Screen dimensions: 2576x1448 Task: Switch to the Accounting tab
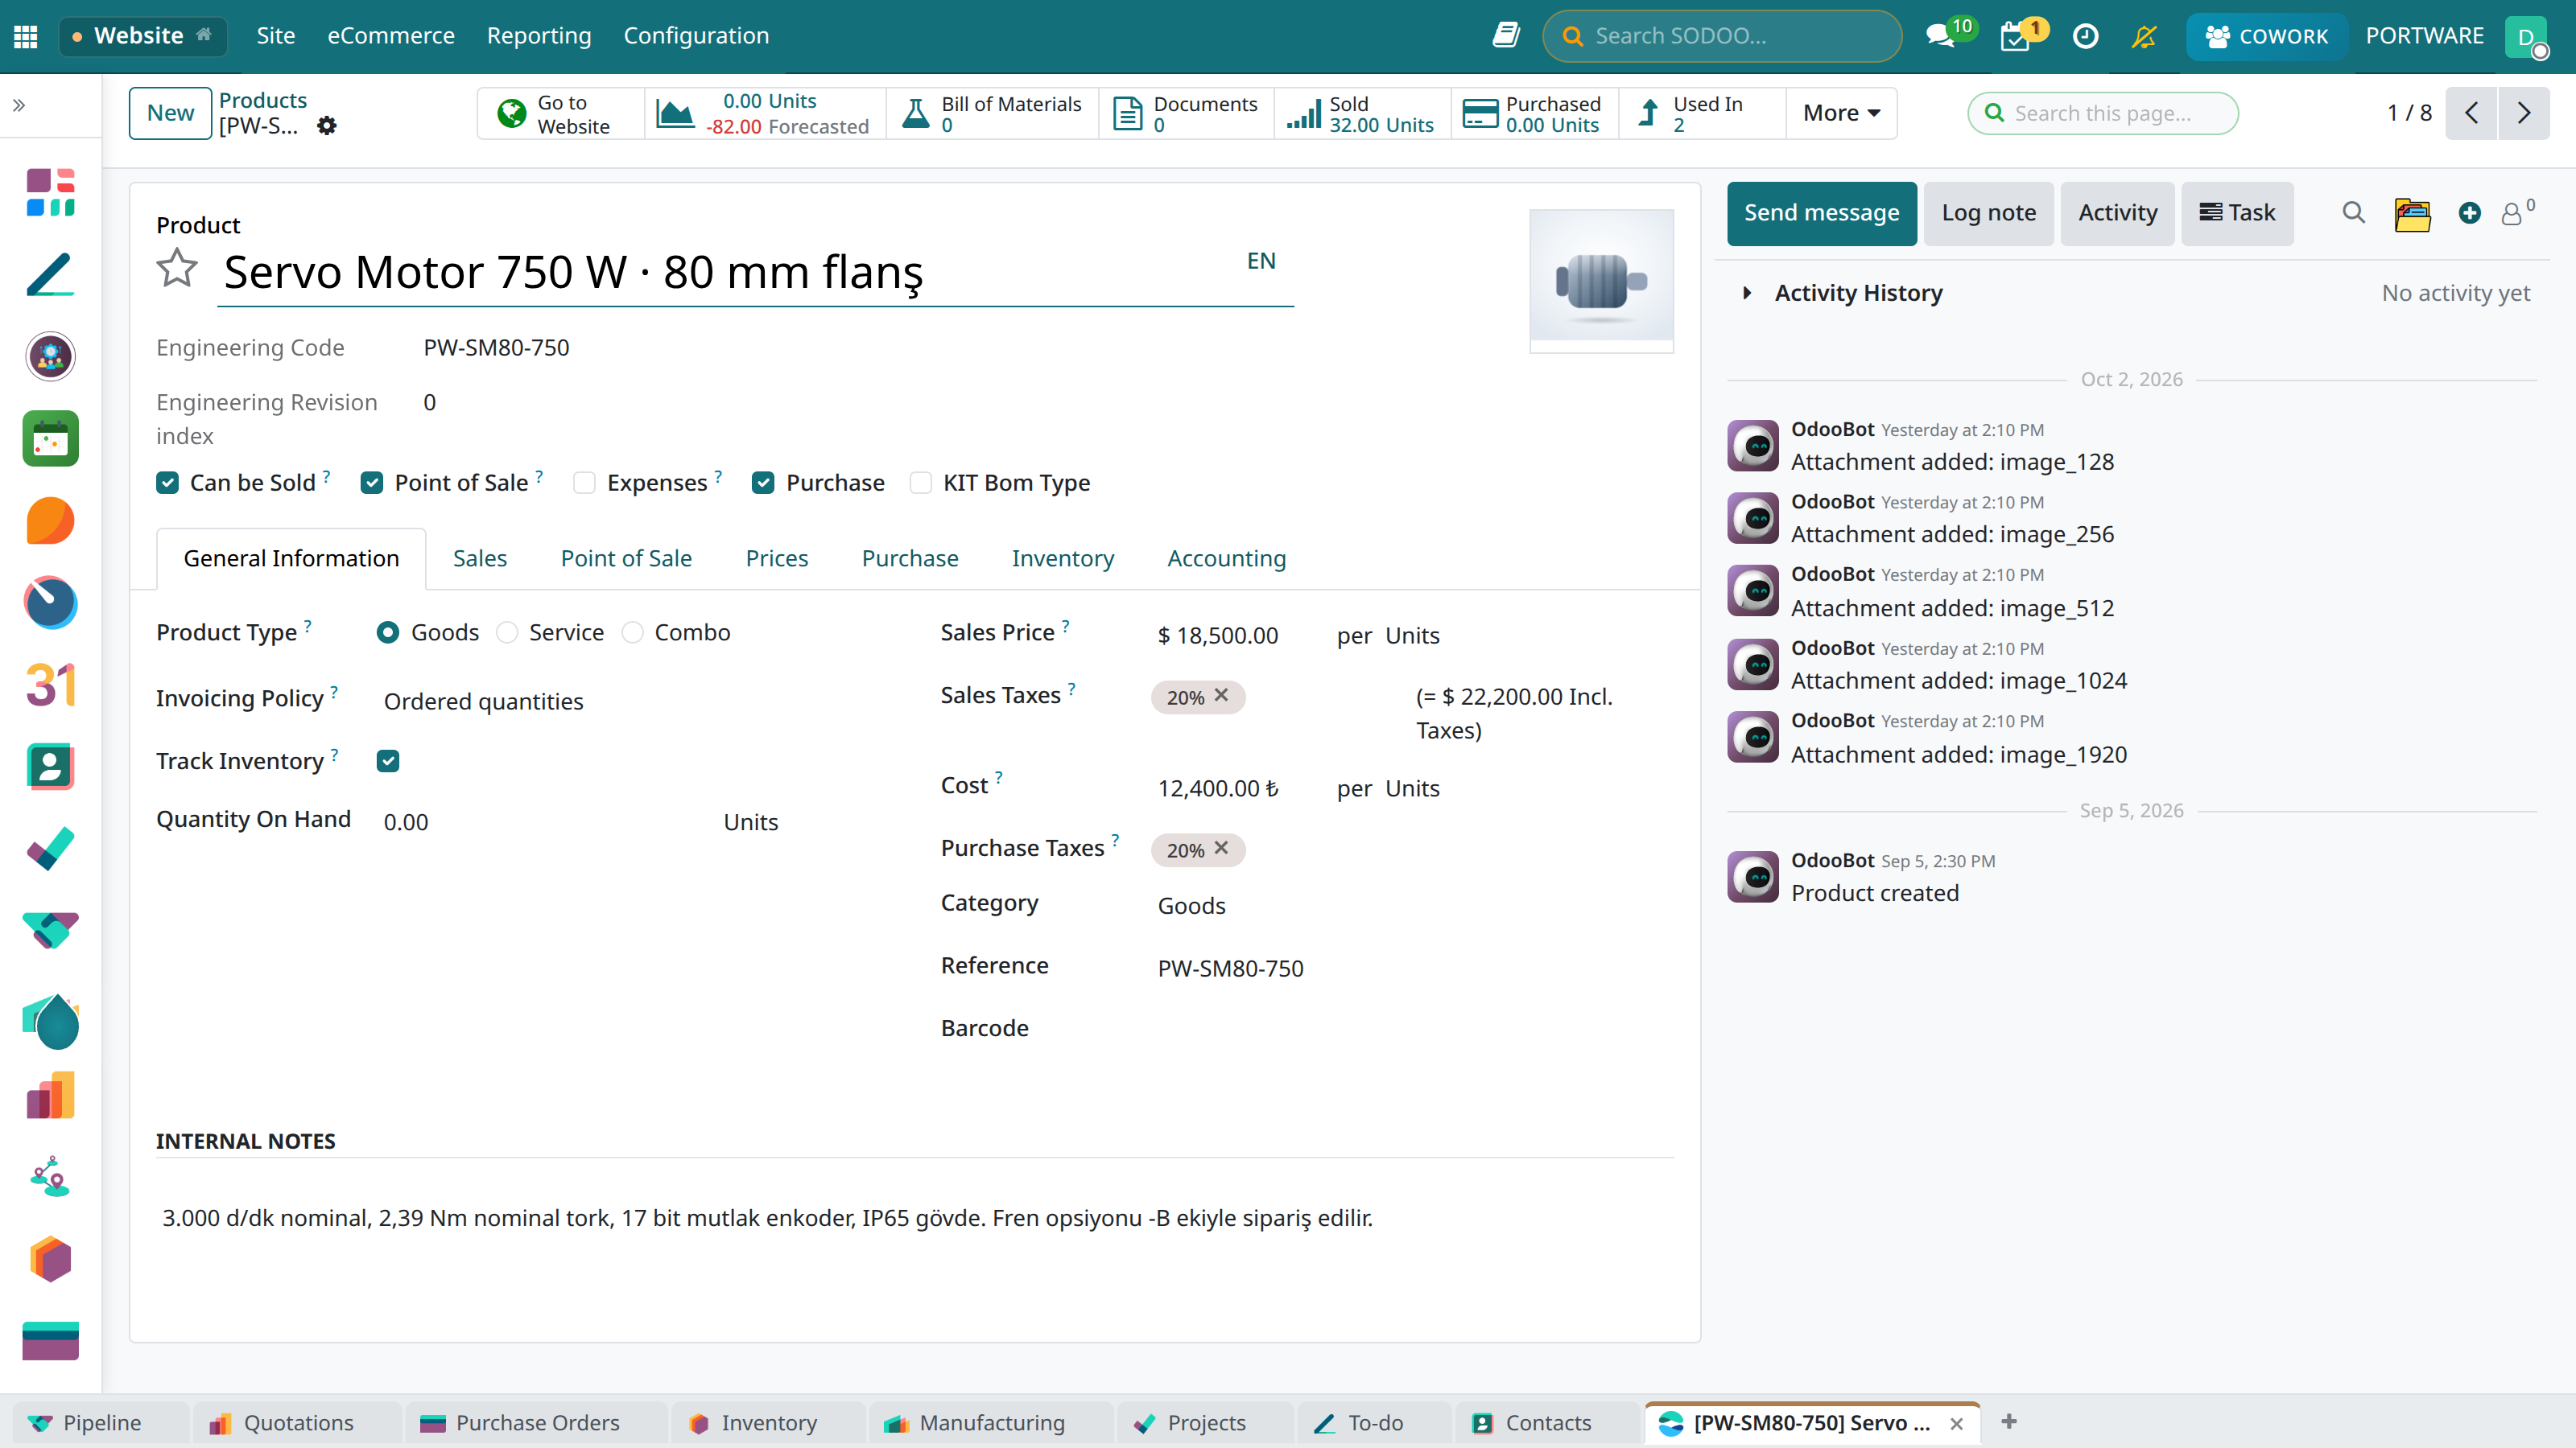[1227, 558]
